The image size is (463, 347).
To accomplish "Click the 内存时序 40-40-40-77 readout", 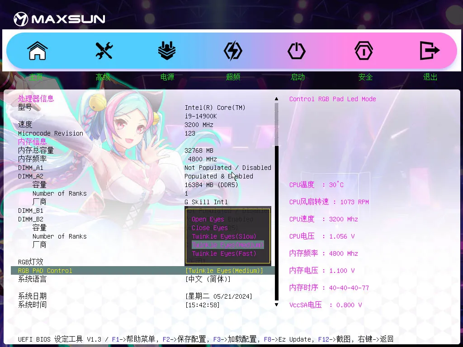I will 329,288.
